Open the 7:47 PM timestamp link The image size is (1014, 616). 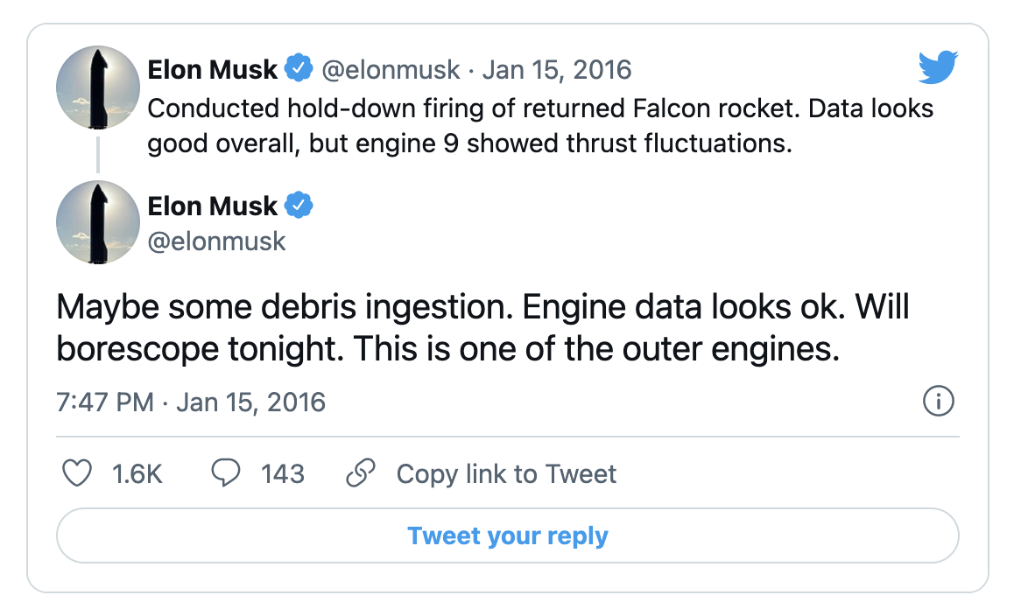point(105,402)
